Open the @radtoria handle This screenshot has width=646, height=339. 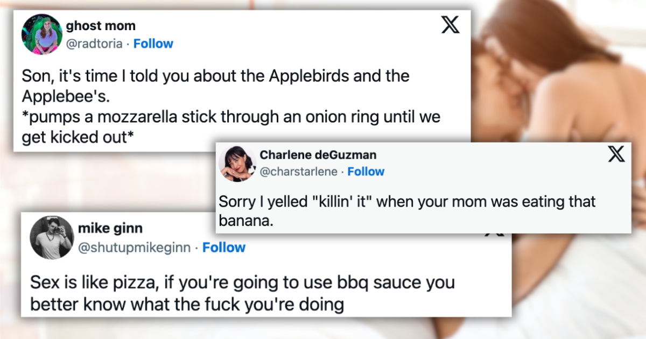95,44
